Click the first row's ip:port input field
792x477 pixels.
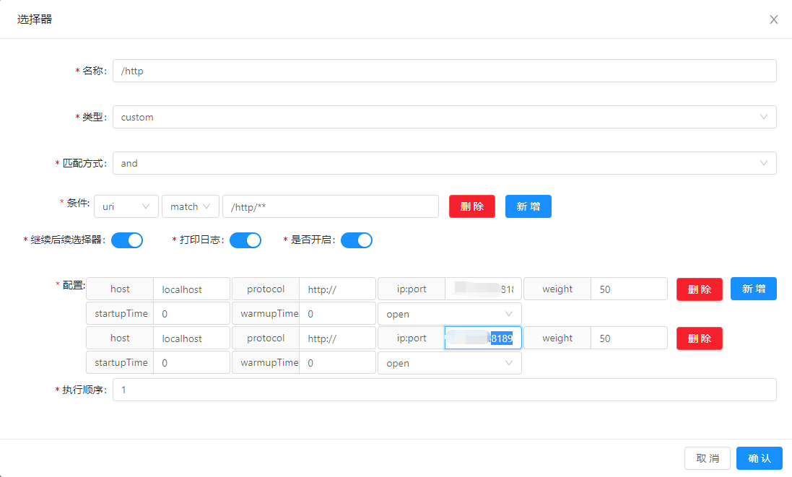pos(483,289)
